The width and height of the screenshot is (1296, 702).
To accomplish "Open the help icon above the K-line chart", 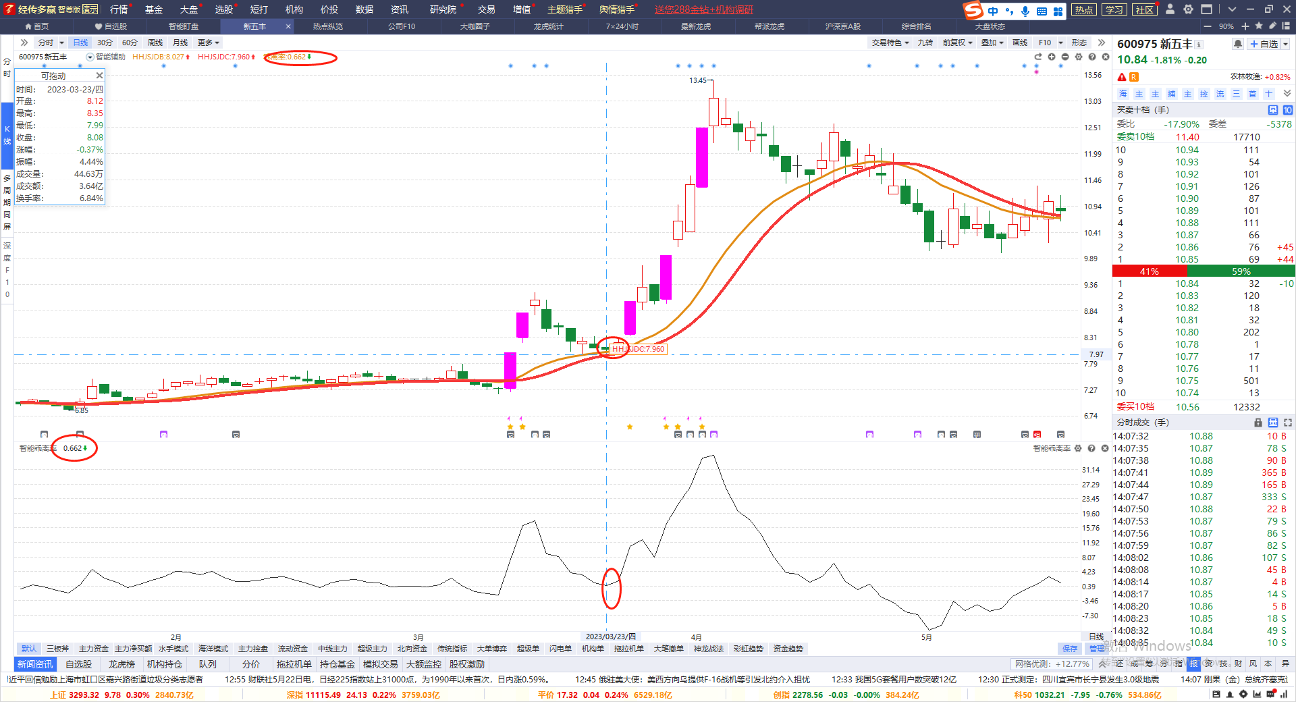I will 1092,57.
